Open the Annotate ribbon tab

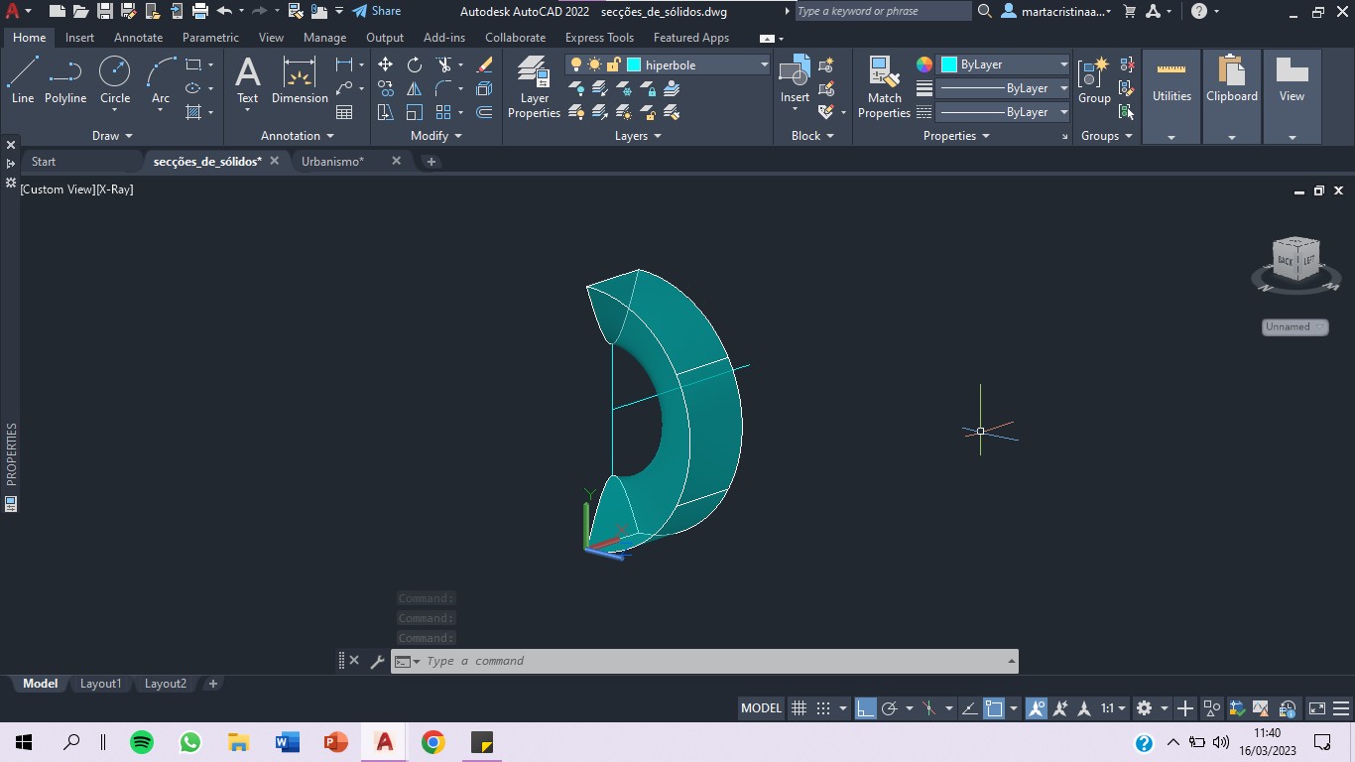click(138, 38)
